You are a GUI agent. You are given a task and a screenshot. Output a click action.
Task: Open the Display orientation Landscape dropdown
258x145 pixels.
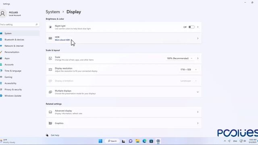tap(189, 81)
